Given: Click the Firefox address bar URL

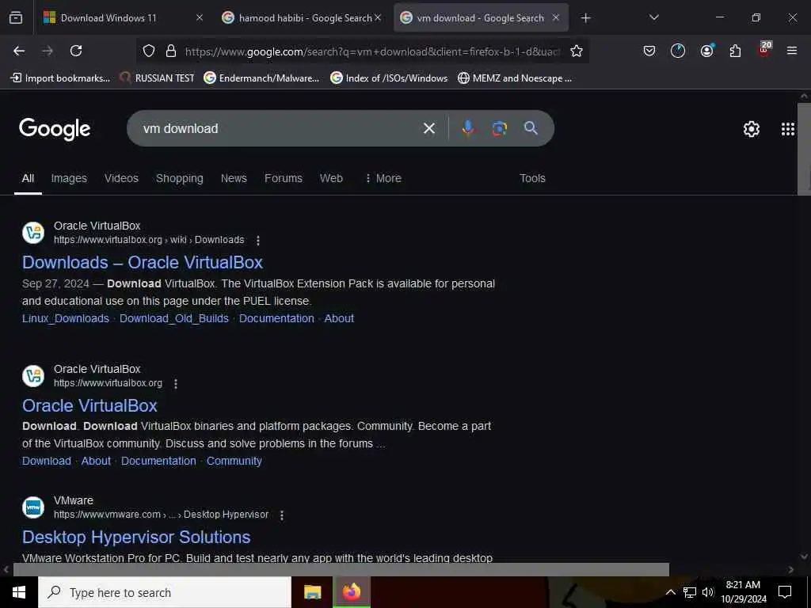Looking at the screenshot, I should point(371,51).
